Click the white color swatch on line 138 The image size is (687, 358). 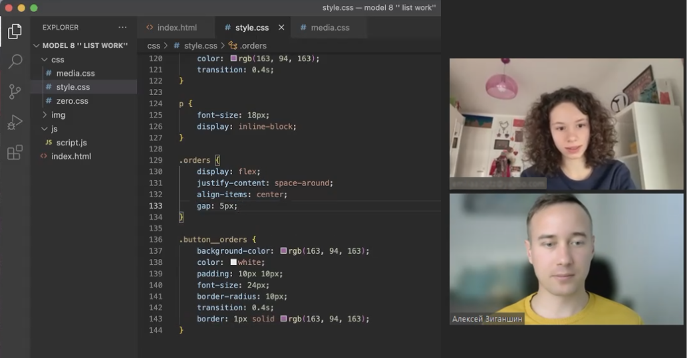click(233, 262)
